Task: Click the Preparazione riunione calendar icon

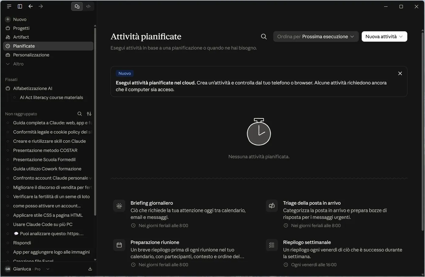Action: (119, 245)
